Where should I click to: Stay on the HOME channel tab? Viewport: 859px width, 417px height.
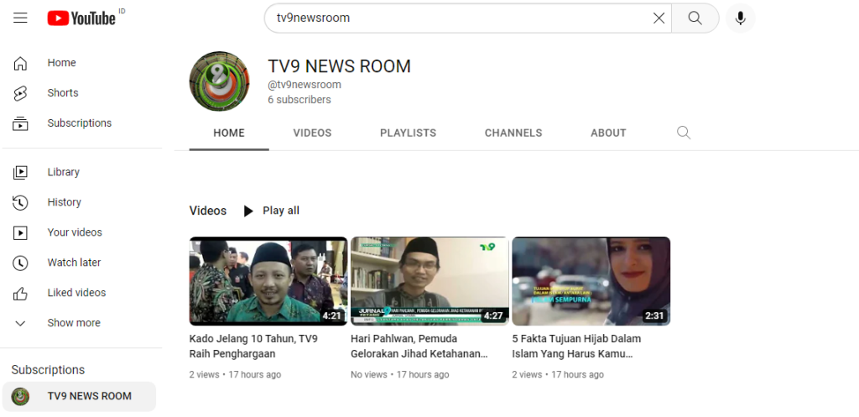229,133
